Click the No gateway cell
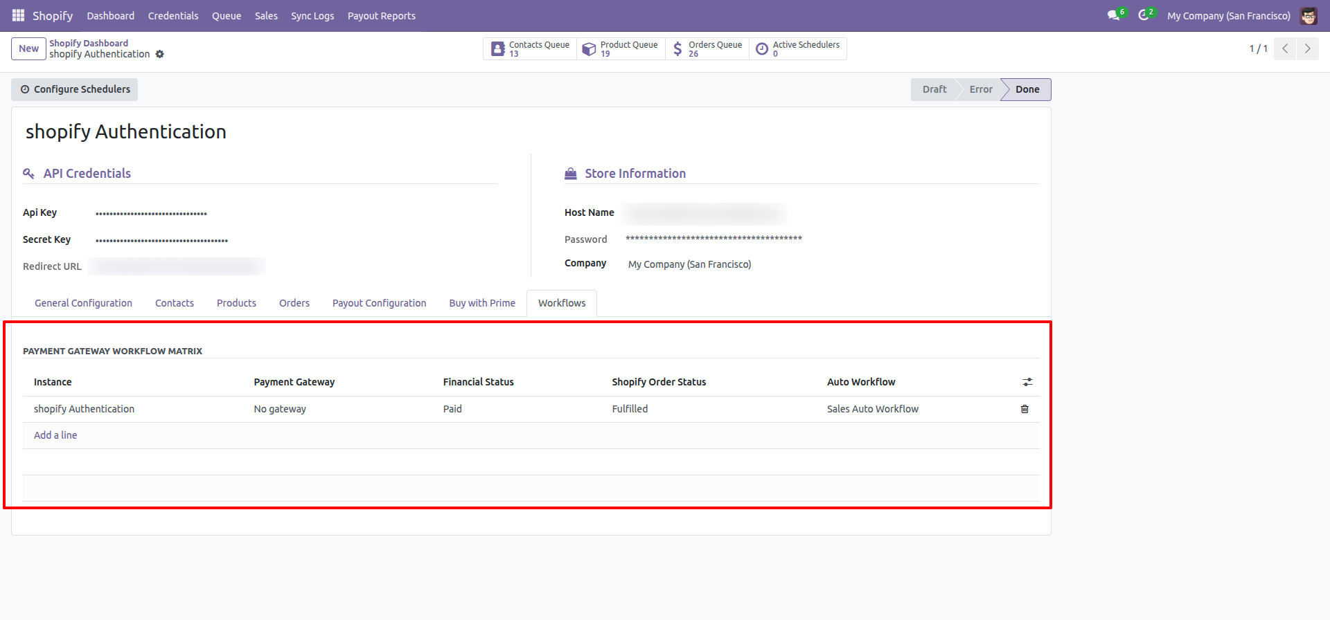 (x=280, y=409)
